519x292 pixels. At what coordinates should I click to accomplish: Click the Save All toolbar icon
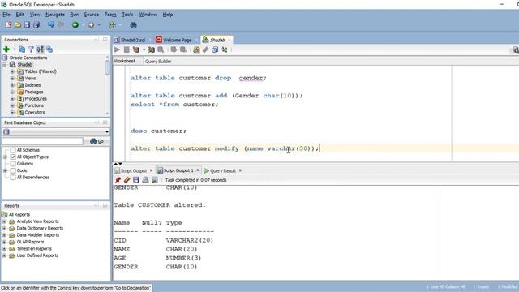coord(36,25)
